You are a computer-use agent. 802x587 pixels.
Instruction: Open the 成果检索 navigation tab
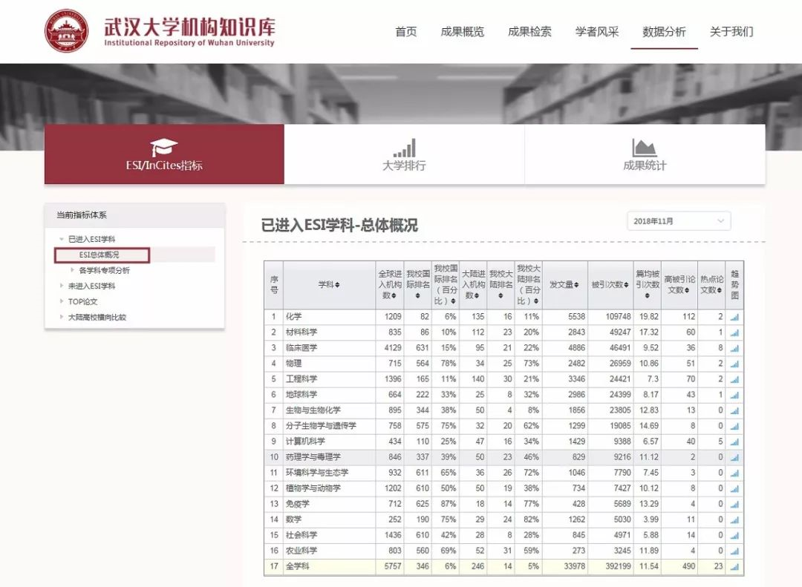tap(529, 32)
